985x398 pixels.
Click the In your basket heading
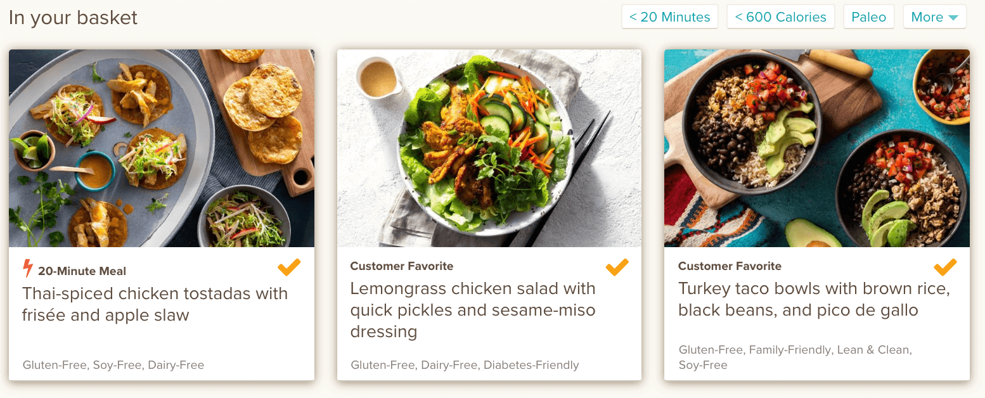pos(73,18)
